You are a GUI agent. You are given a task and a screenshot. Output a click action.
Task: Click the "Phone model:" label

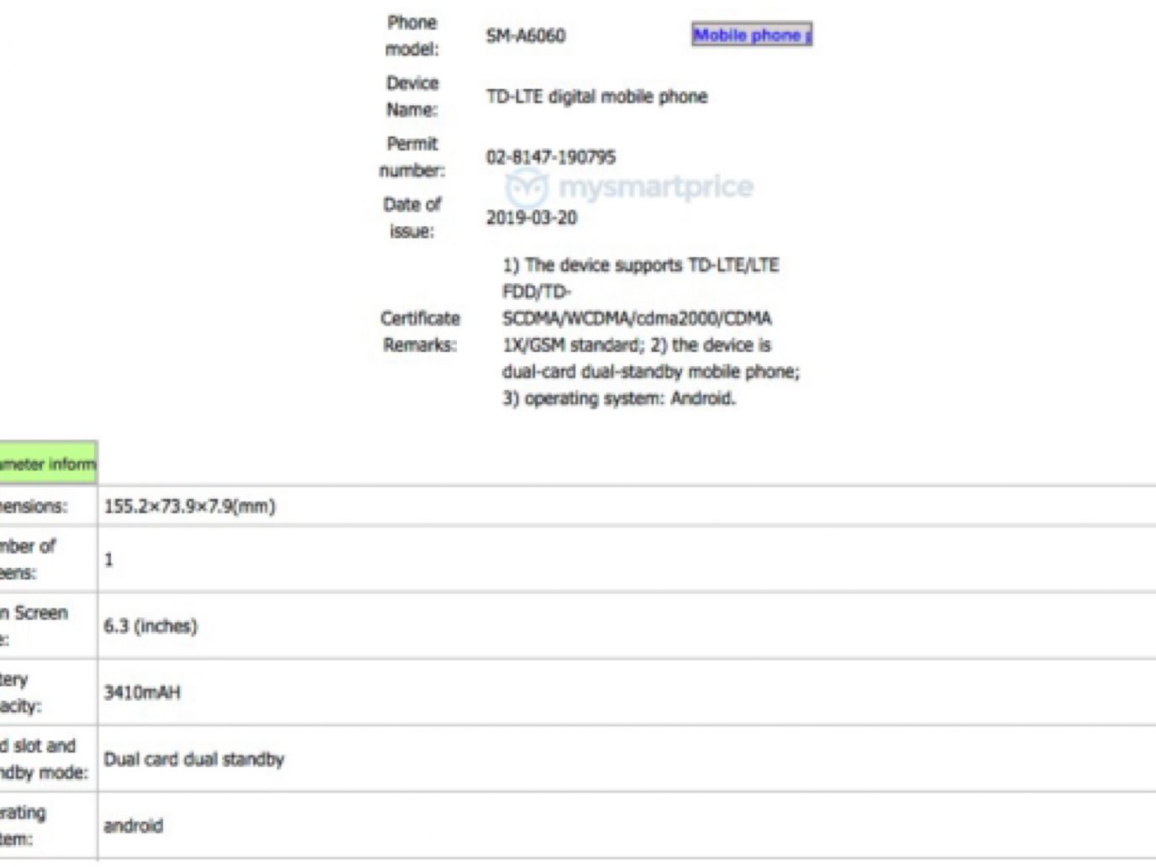click(412, 36)
